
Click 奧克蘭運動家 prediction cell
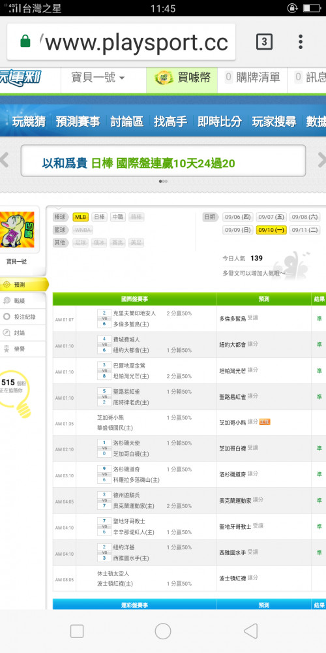(263, 501)
